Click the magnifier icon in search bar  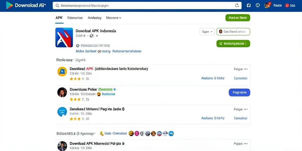tap(57, 6)
